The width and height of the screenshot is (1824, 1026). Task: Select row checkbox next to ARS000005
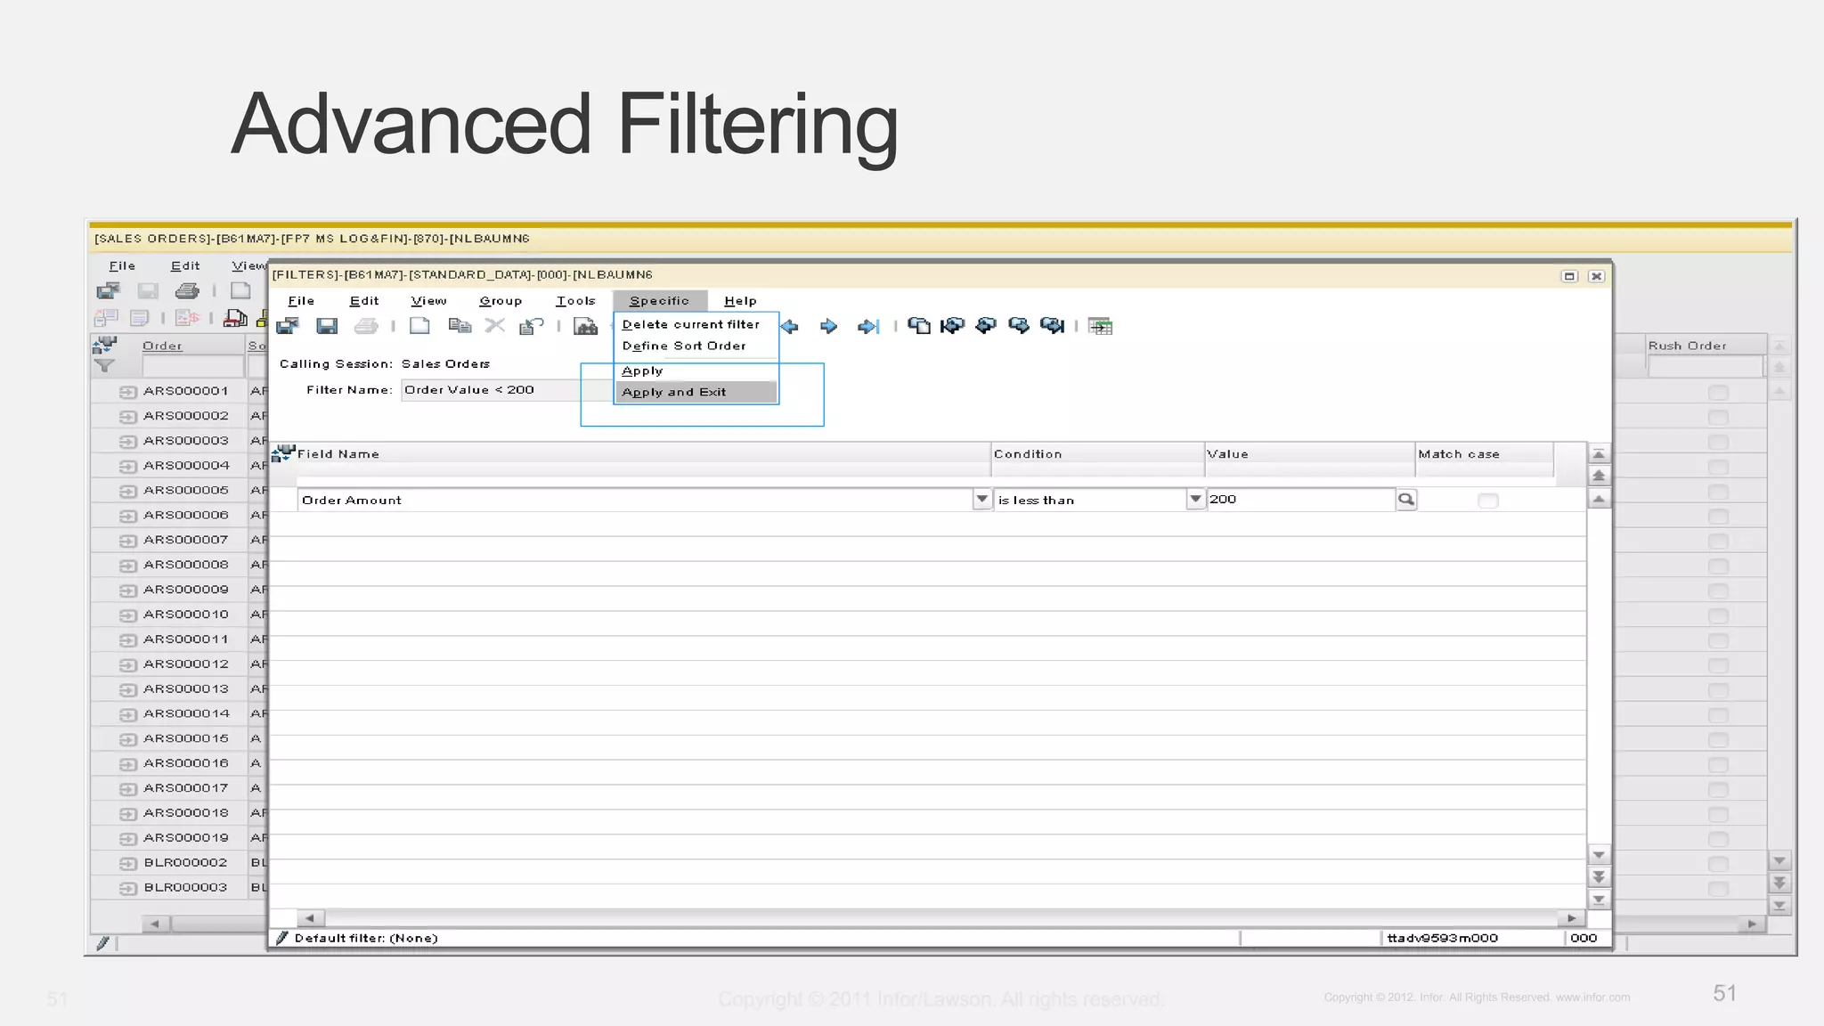(x=127, y=491)
